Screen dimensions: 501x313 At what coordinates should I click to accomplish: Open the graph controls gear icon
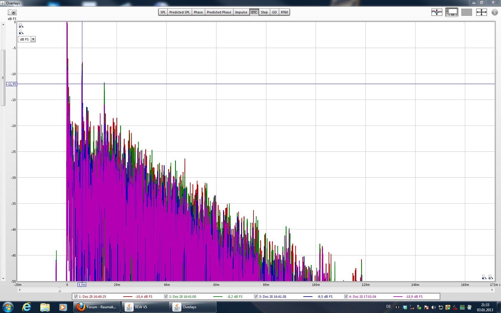(495, 12)
